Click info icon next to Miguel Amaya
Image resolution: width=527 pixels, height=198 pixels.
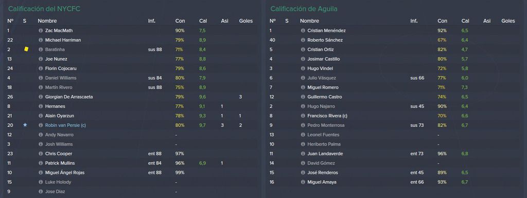(x=303, y=182)
